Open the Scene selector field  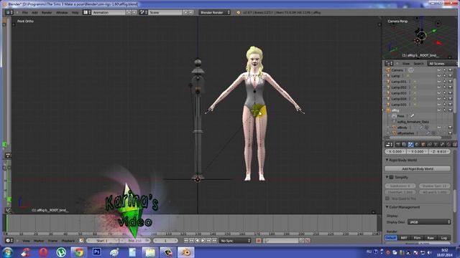[x=165, y=13]
